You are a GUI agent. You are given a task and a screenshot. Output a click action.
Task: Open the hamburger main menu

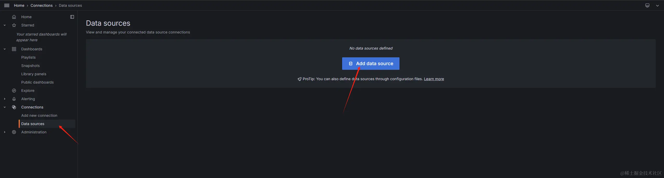7,5
